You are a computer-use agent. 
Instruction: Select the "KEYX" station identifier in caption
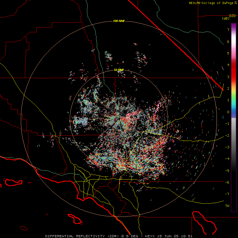pos(150,236)
